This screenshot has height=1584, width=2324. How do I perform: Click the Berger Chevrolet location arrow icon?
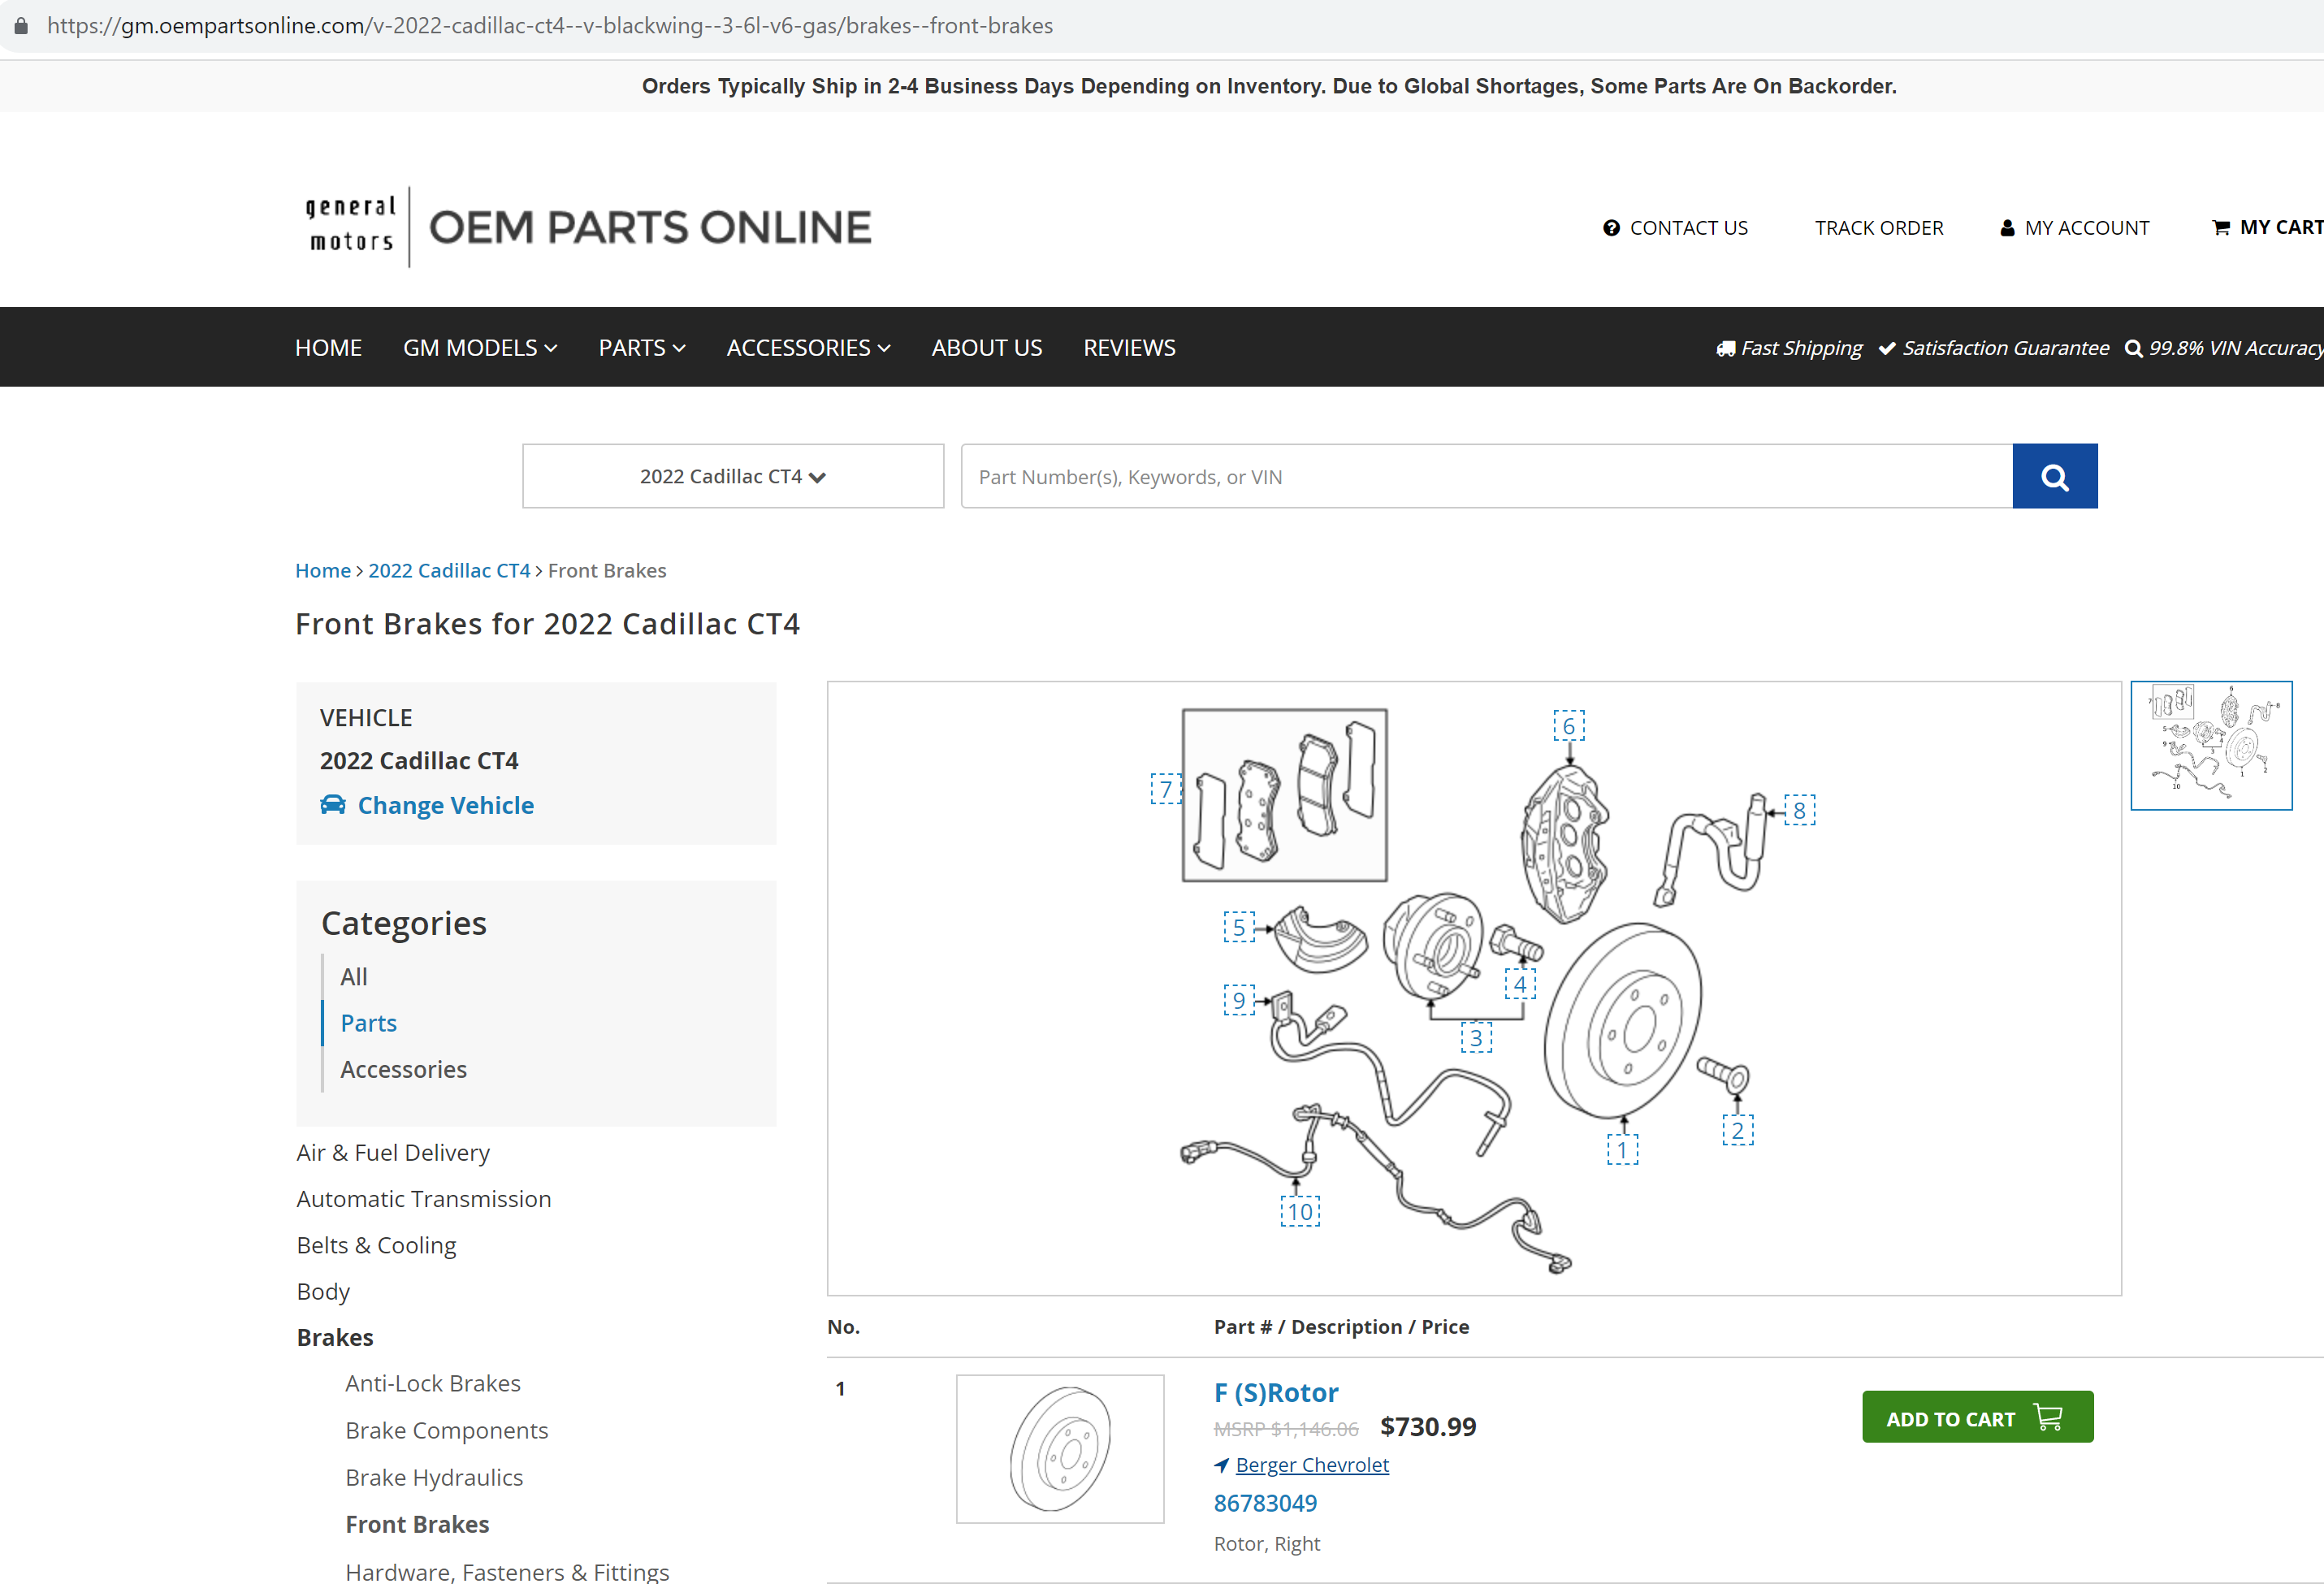1221,1465
